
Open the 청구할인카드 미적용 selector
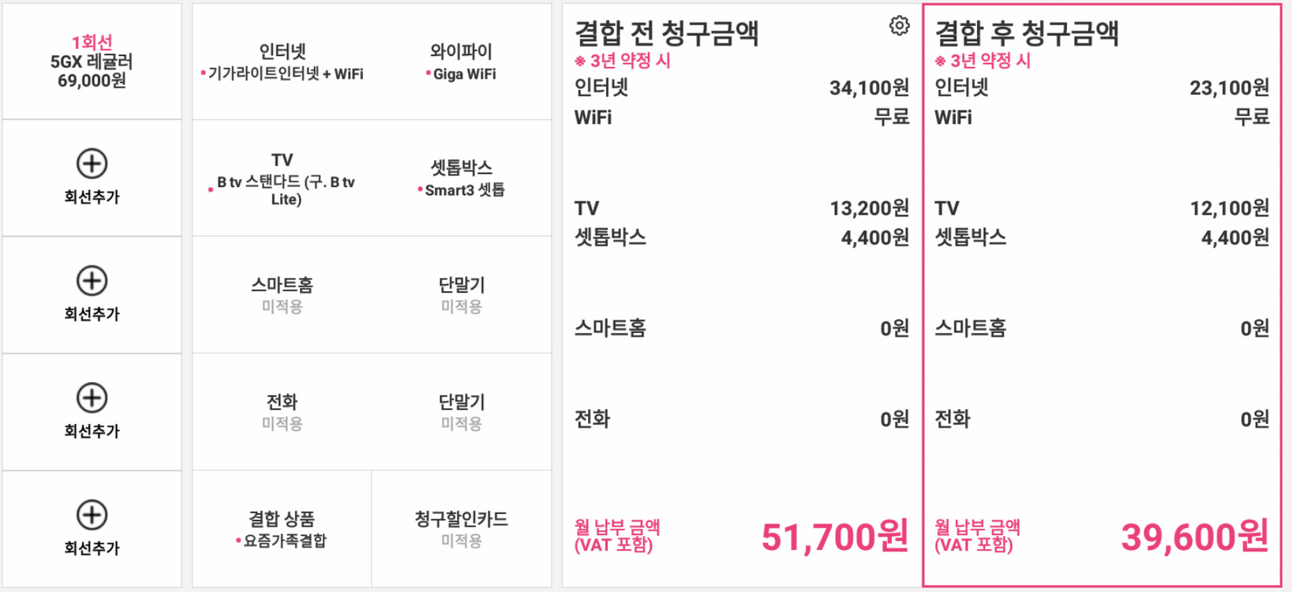pos(461,529)
